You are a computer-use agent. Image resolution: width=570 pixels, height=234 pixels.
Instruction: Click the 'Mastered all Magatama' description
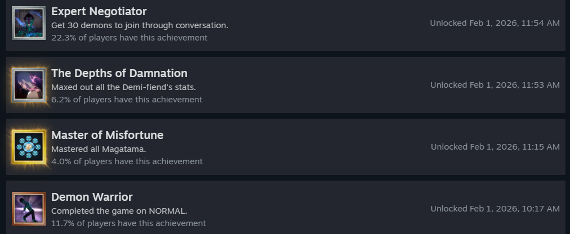pyautogui.click(x=99, y=149)
